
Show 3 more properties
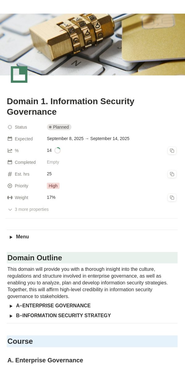(28, 209)
